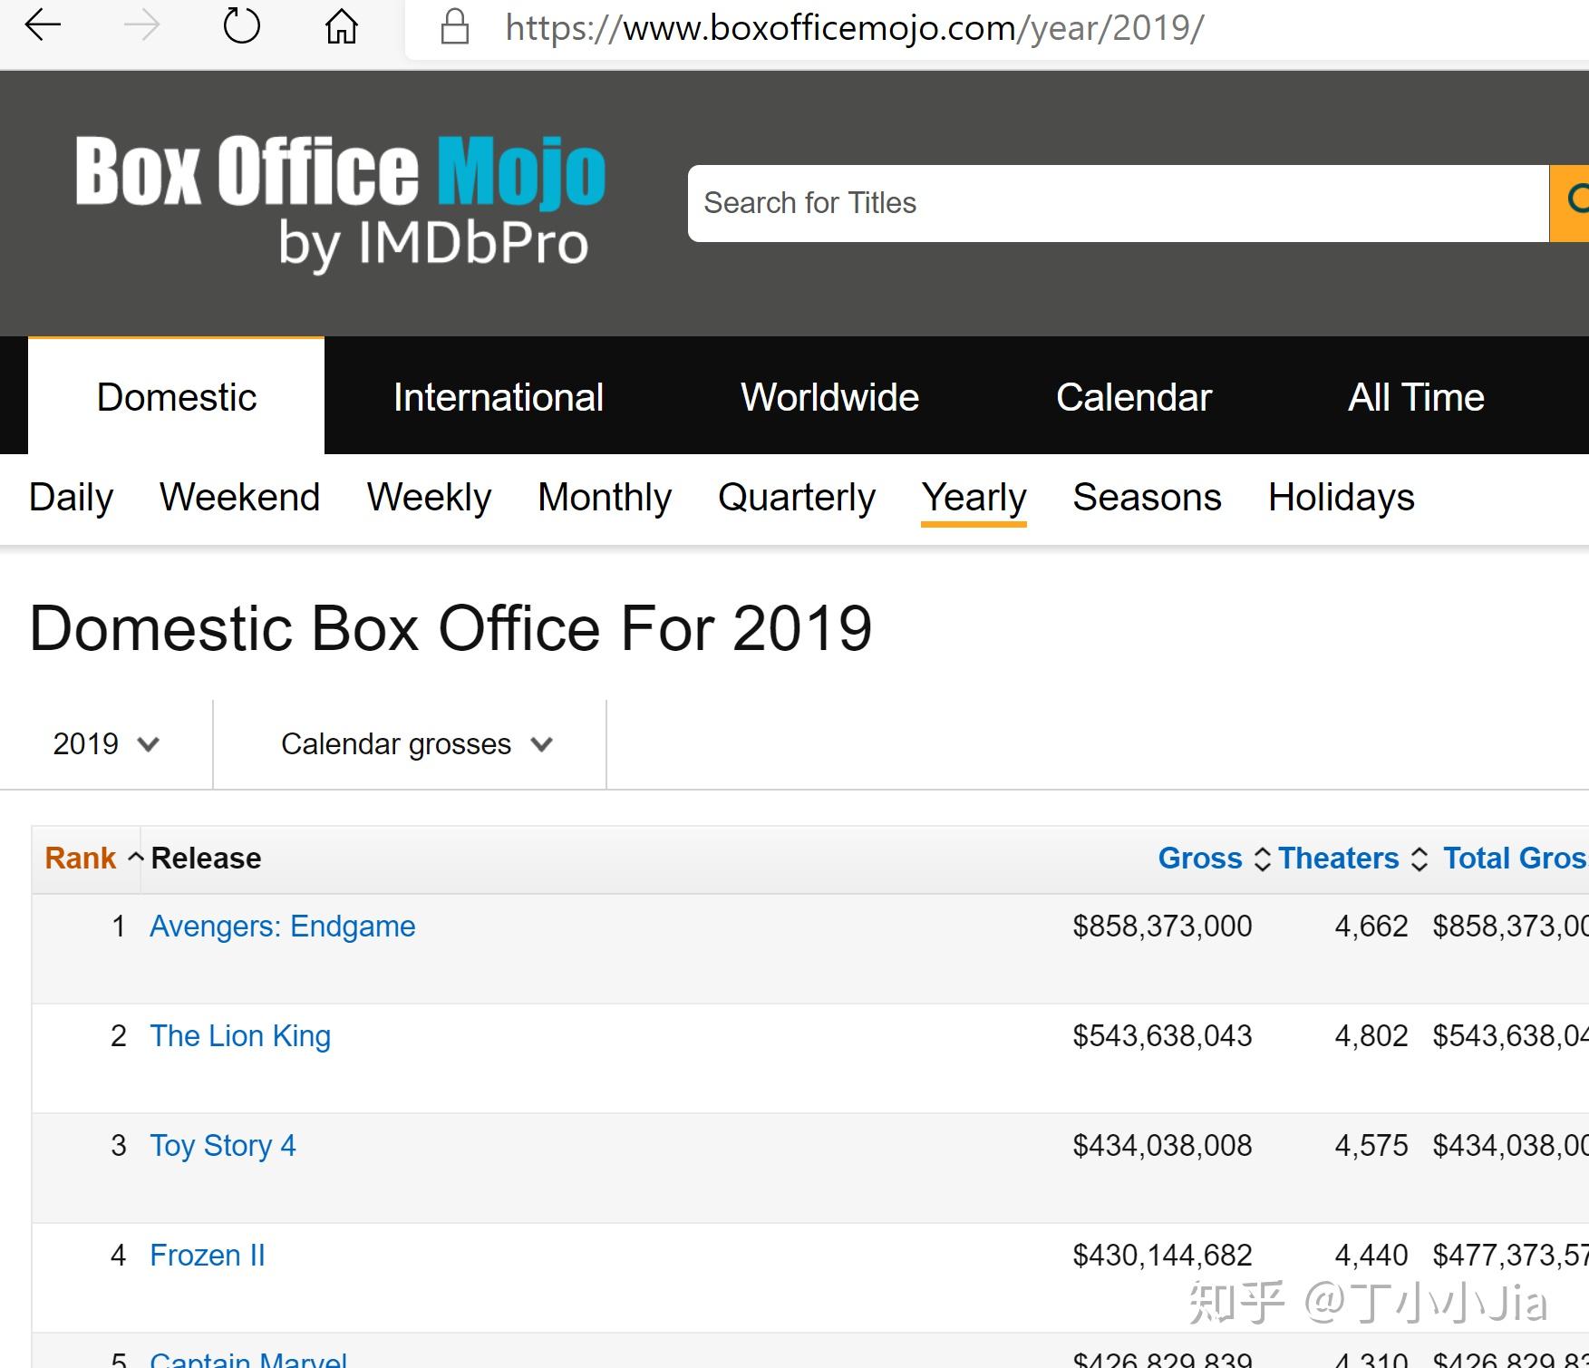Image resolution: width=1589 pixels, height=1368 pixels.
Task: Expand the Calendar grosses dropdown
Action: tap(416, 744)
